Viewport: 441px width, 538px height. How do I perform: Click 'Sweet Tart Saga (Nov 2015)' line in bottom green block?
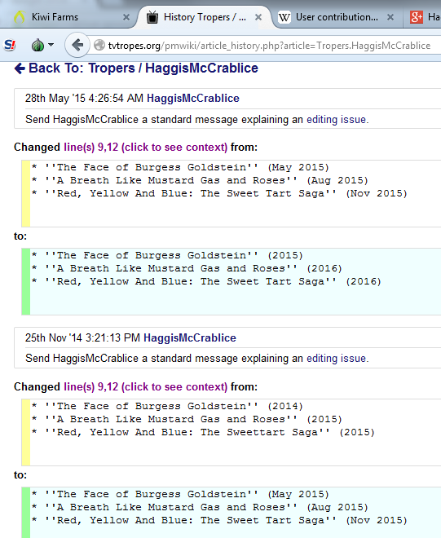pyautogui.click(x=219, y=521)
